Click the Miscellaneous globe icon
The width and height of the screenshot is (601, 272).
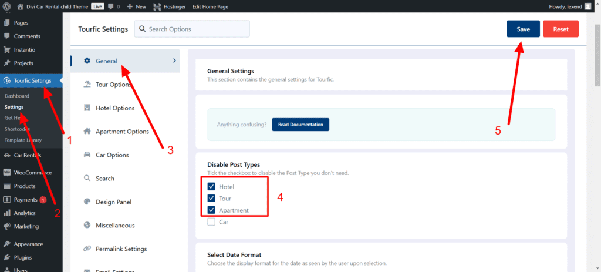87,225
